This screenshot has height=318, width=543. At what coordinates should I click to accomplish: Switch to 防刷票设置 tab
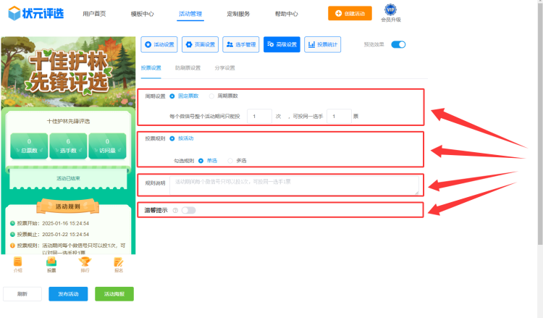pos(188,68)
